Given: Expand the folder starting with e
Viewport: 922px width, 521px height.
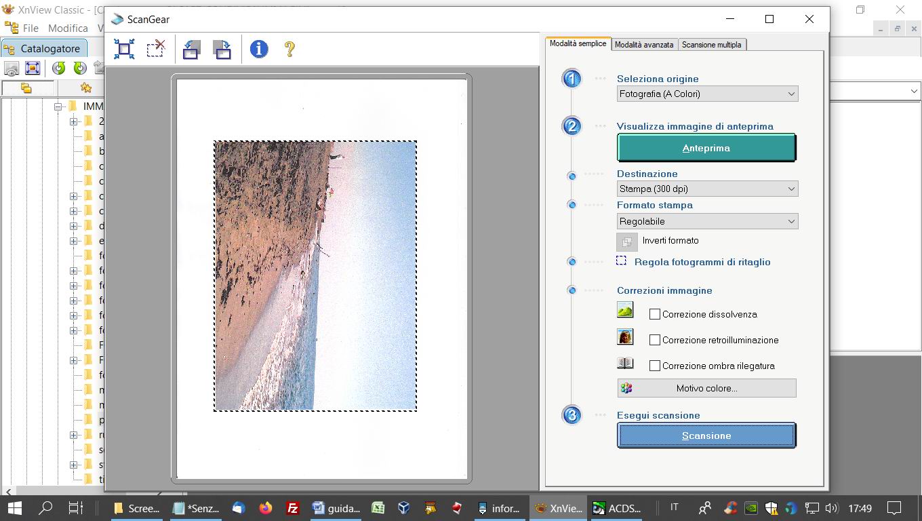Looking at the screenshot, I should [74, 241].
